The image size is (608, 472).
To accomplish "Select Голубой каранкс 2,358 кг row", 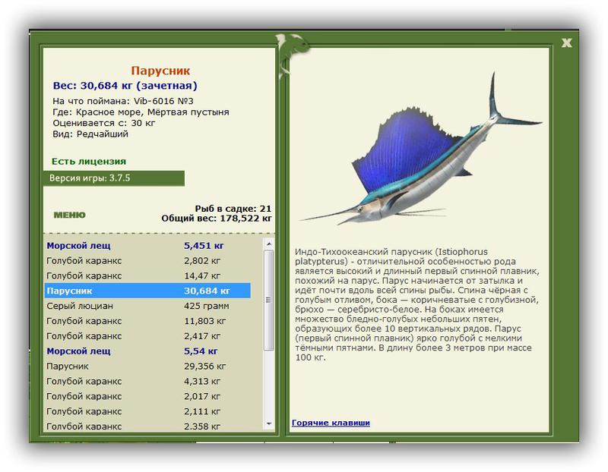I will pos(147,426).
